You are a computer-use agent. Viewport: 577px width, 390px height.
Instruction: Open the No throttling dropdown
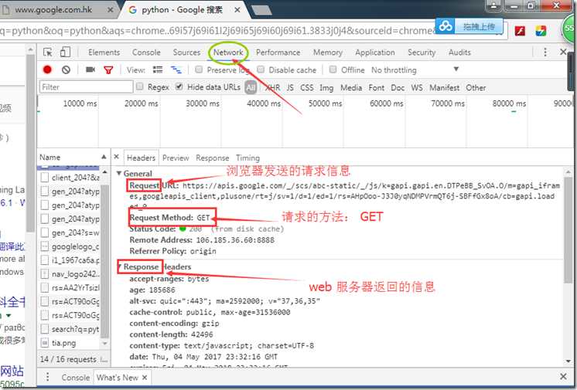point(415,70)
